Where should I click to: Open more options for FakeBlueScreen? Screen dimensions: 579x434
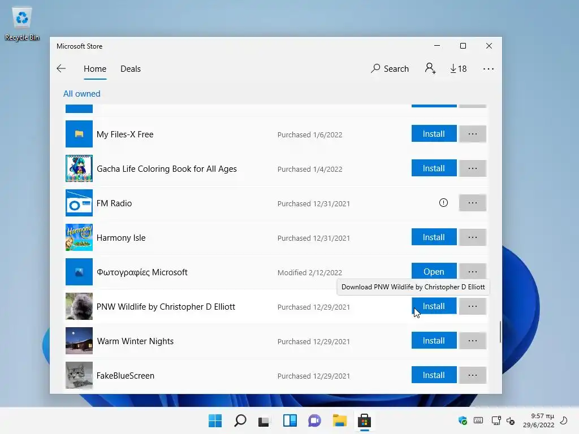tap(472, 375)
